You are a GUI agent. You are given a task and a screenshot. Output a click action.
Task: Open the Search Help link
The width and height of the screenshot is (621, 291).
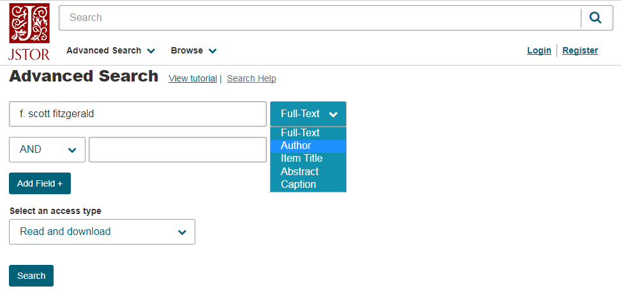pos(251,79)
